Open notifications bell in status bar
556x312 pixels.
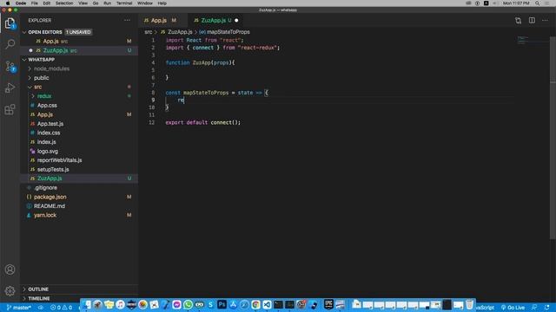click(x=546, y=308)
